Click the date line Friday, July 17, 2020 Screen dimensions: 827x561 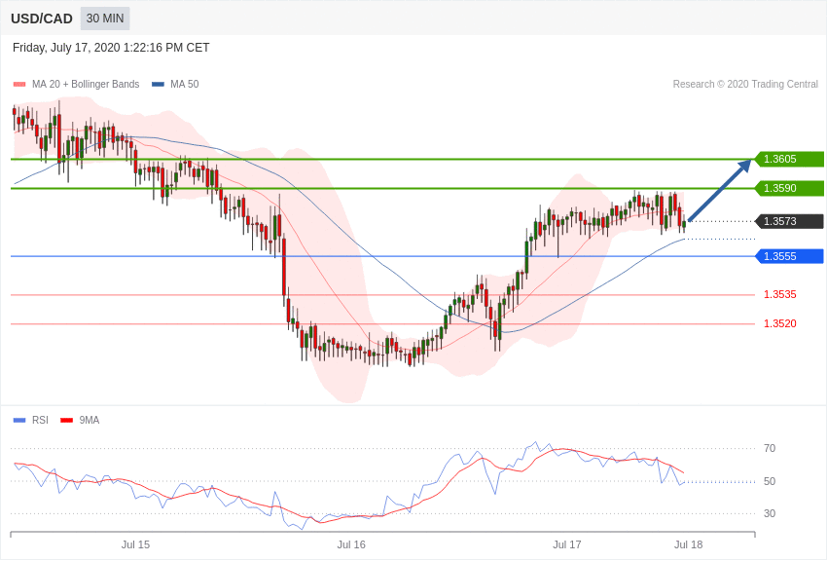pos(111,48)
